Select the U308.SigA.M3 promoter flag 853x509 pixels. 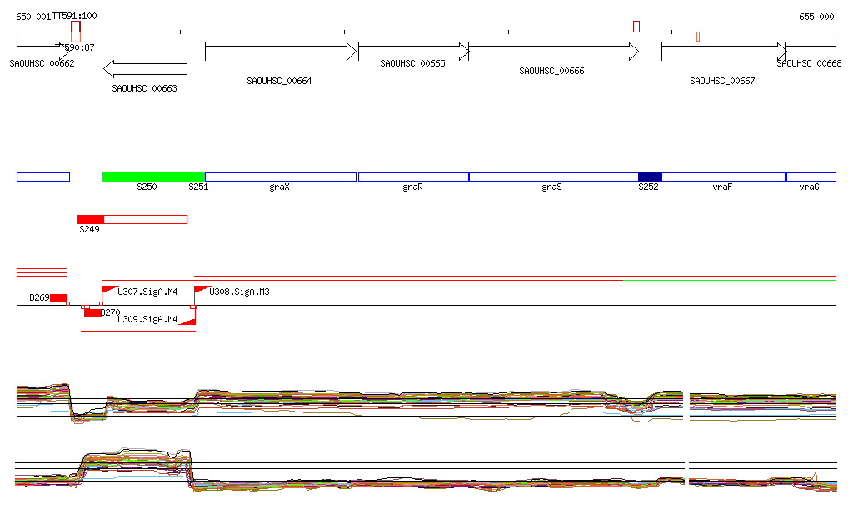pyautogui.click(x=202, y=291)
